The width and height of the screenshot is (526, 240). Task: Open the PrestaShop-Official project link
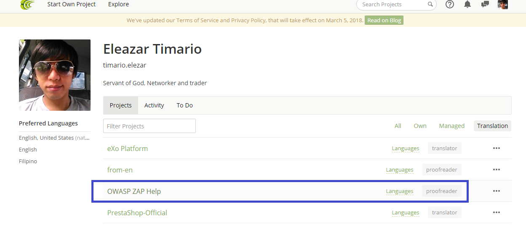click(137, 213)
